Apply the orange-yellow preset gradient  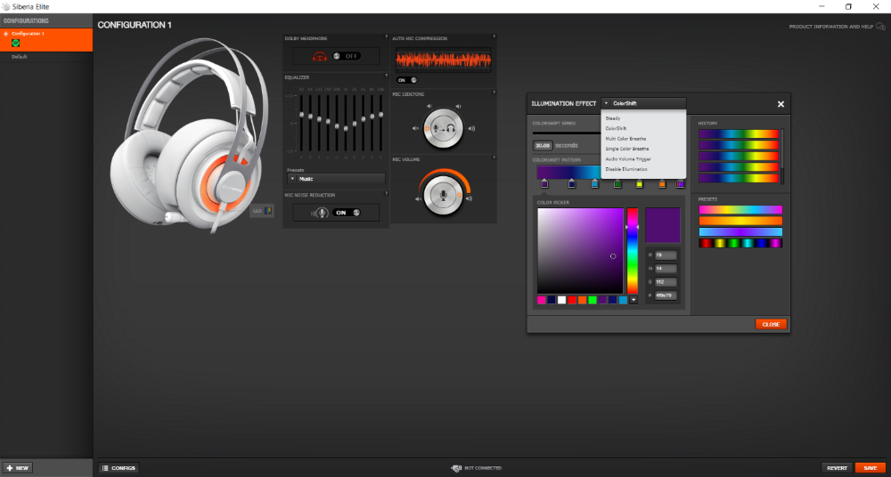click(x=740, y=221)
